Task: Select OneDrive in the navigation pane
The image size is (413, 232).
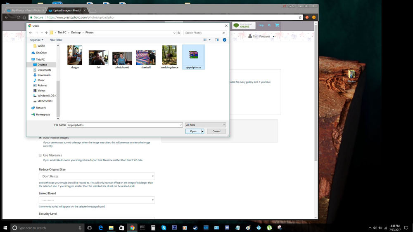Action: tap(39, 53)
